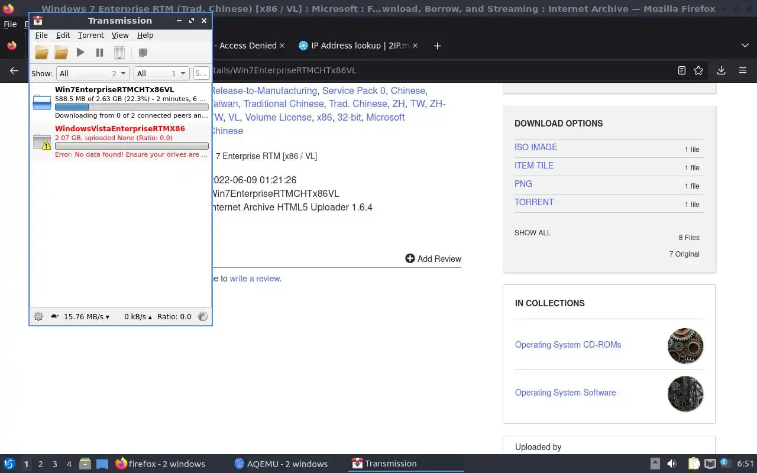Click SHOW ALL download files
This screenshot has width=757, height=473.
[532, 233]
